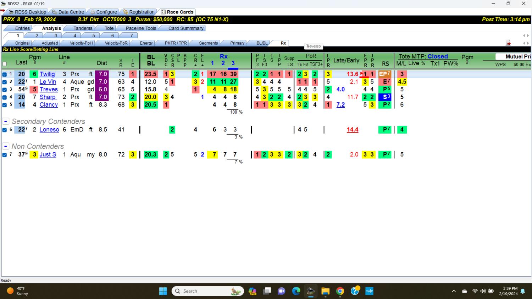Open the Get Help question-mark icon on the taskbar

[355, 291]
